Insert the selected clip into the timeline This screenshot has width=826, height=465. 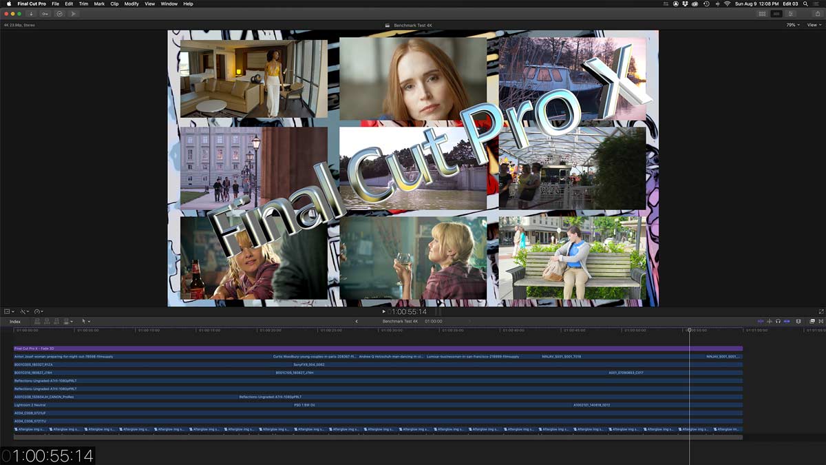click(x=47, y=321)
